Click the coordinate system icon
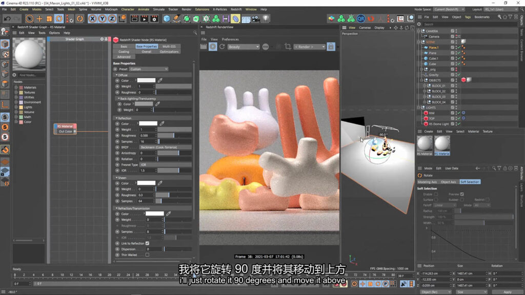Screen dimensions: 525x295 click(x=122, y=19)
